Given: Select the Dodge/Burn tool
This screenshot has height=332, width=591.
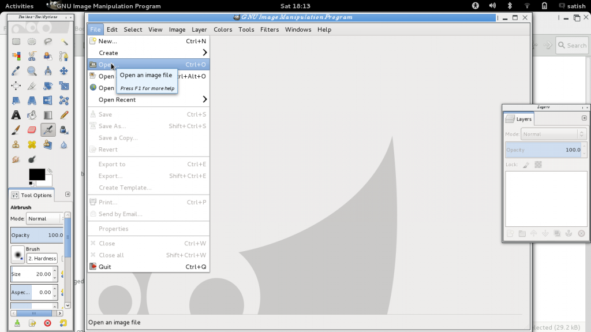Looking at the screenshot, I should 32,159.
